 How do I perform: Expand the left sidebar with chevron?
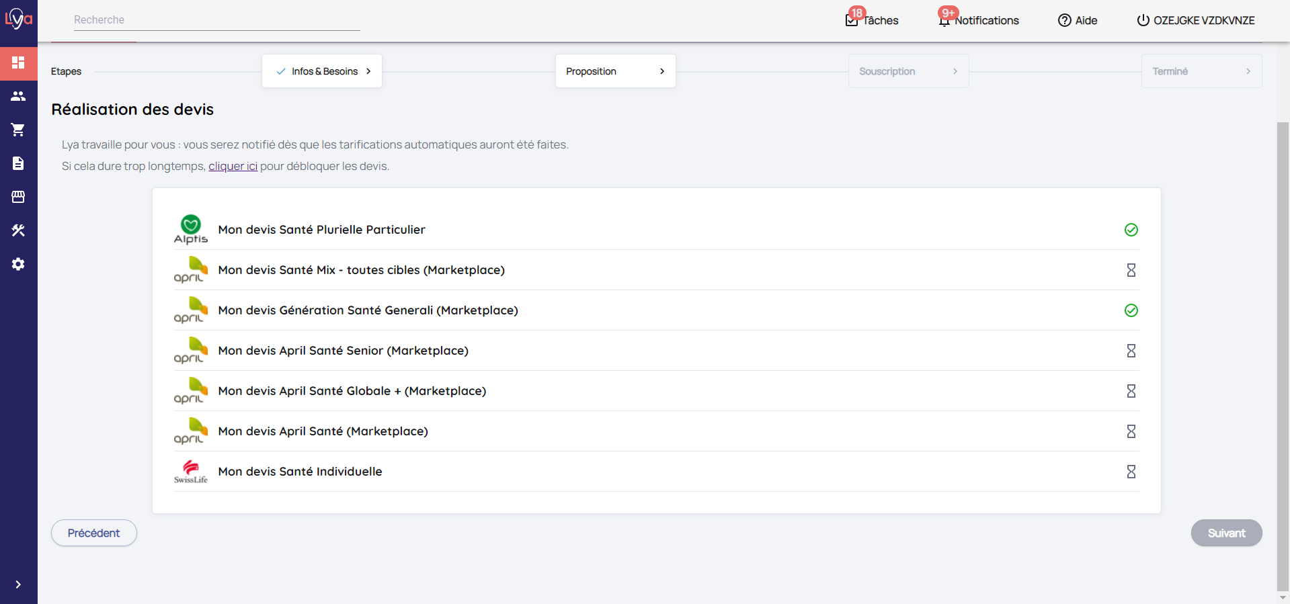(x=18, y=585)
